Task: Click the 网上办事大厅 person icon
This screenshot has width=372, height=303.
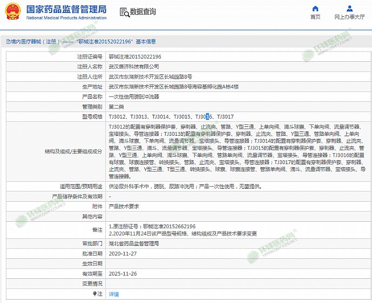Action: [x=349, y=8]
